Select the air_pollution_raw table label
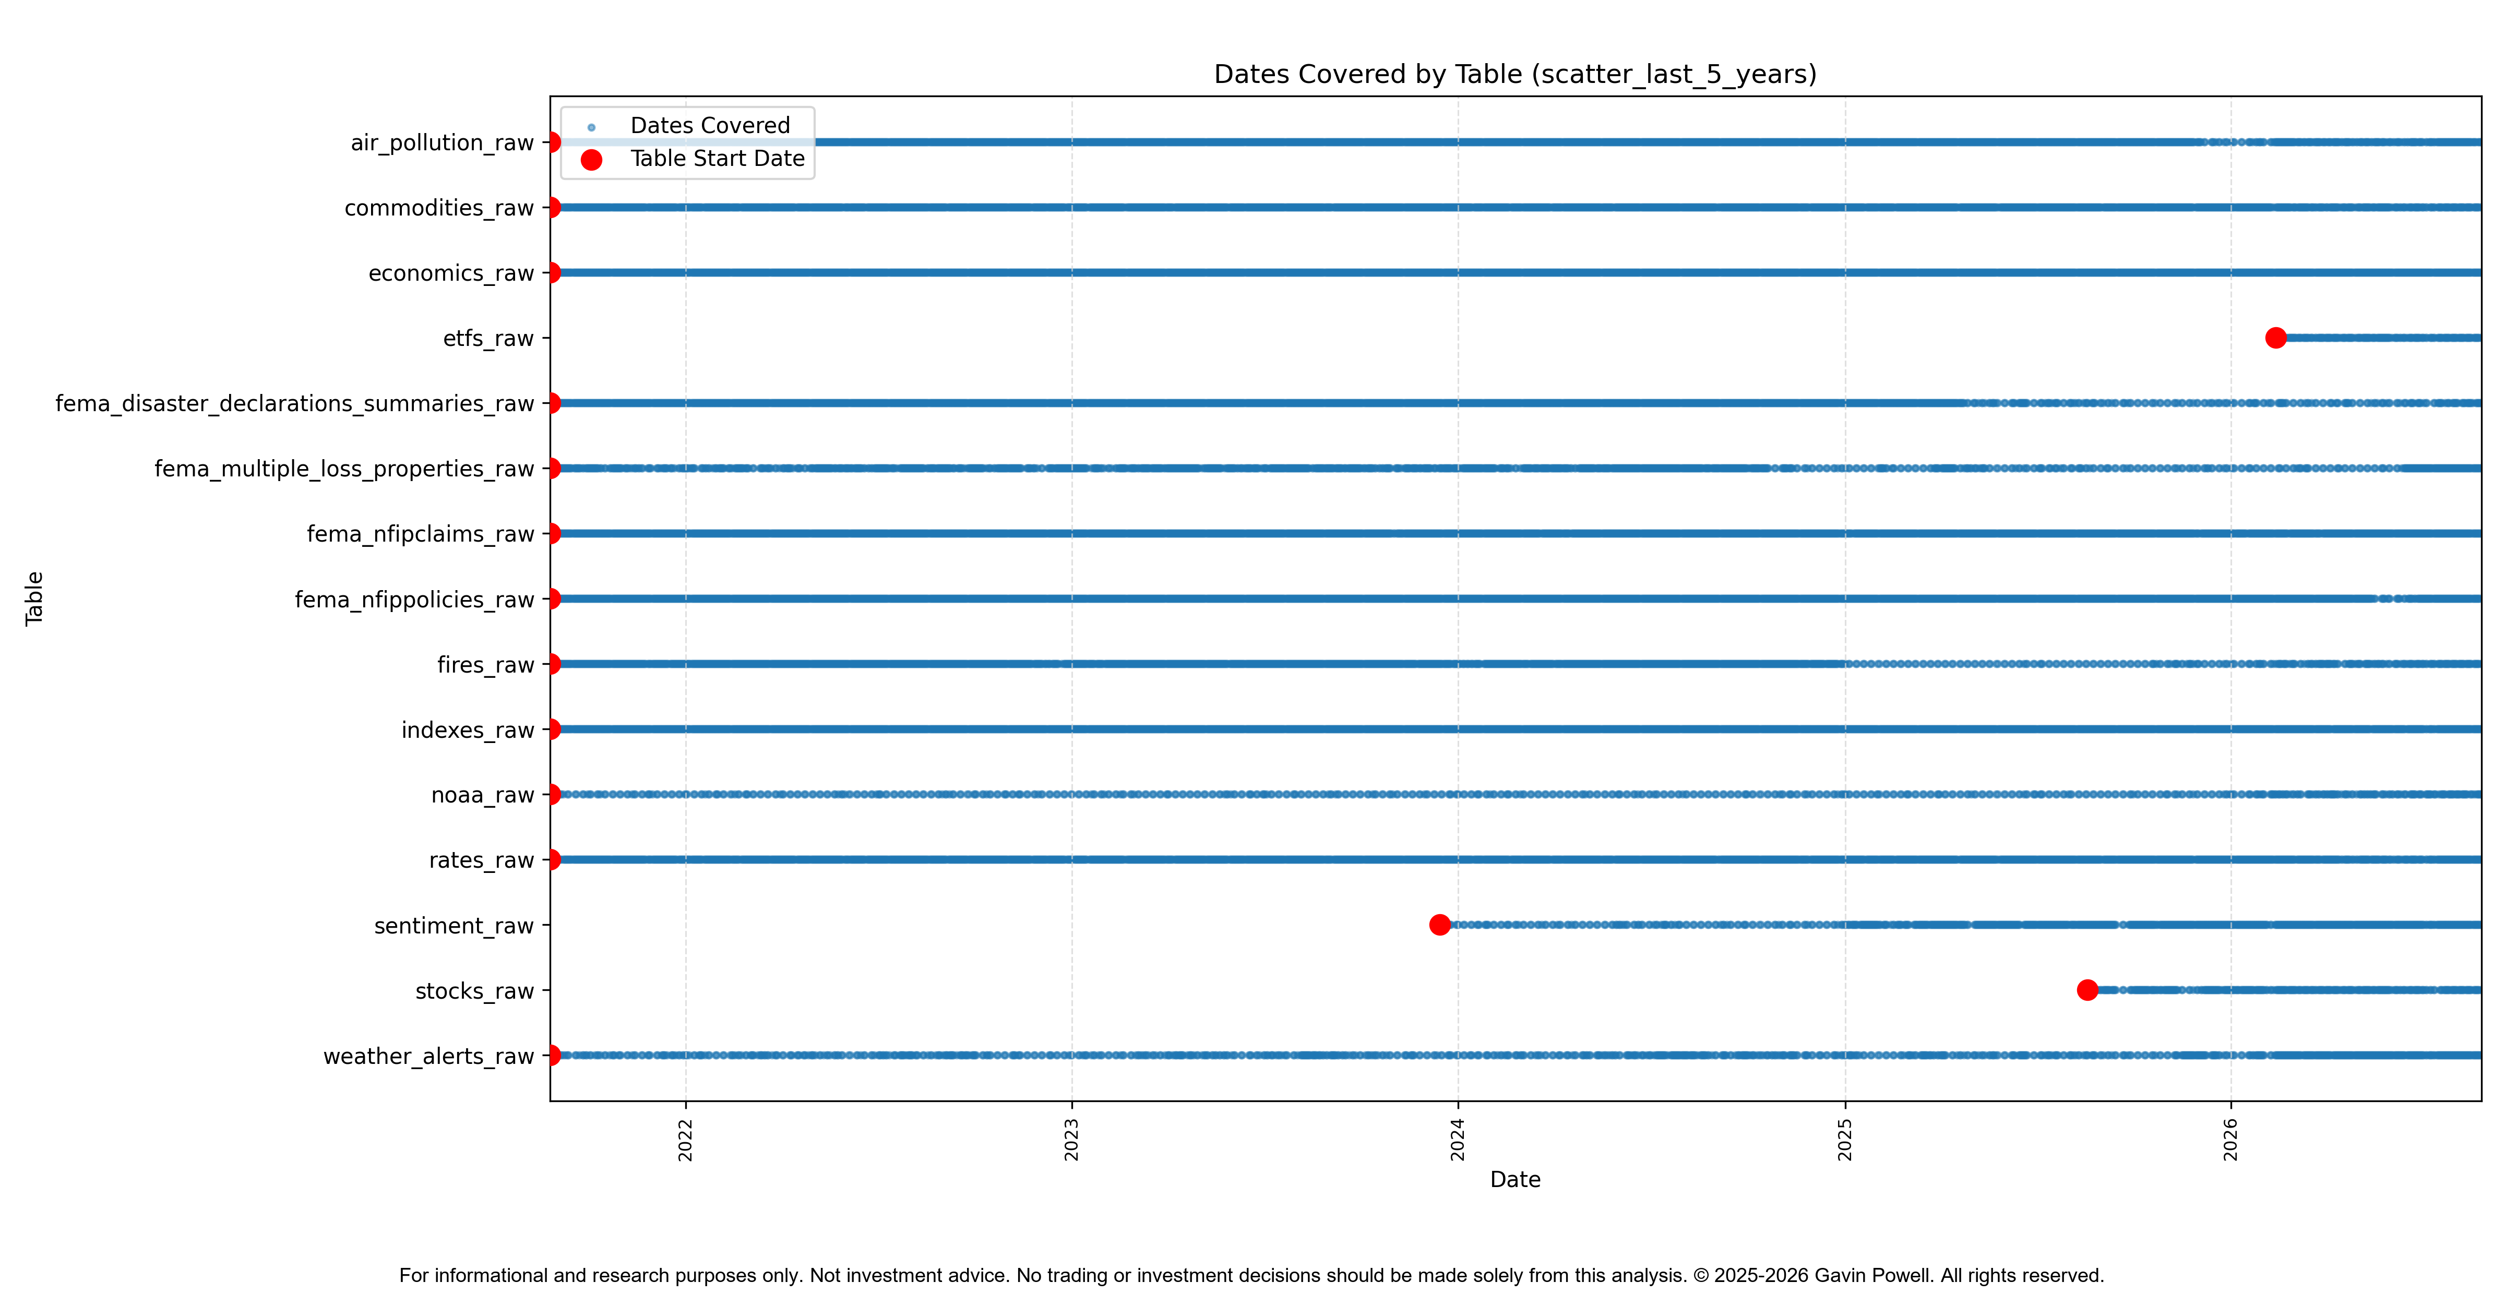Image resolution: width=2505 pixels, height=1294 pixels. click(443, 143)
